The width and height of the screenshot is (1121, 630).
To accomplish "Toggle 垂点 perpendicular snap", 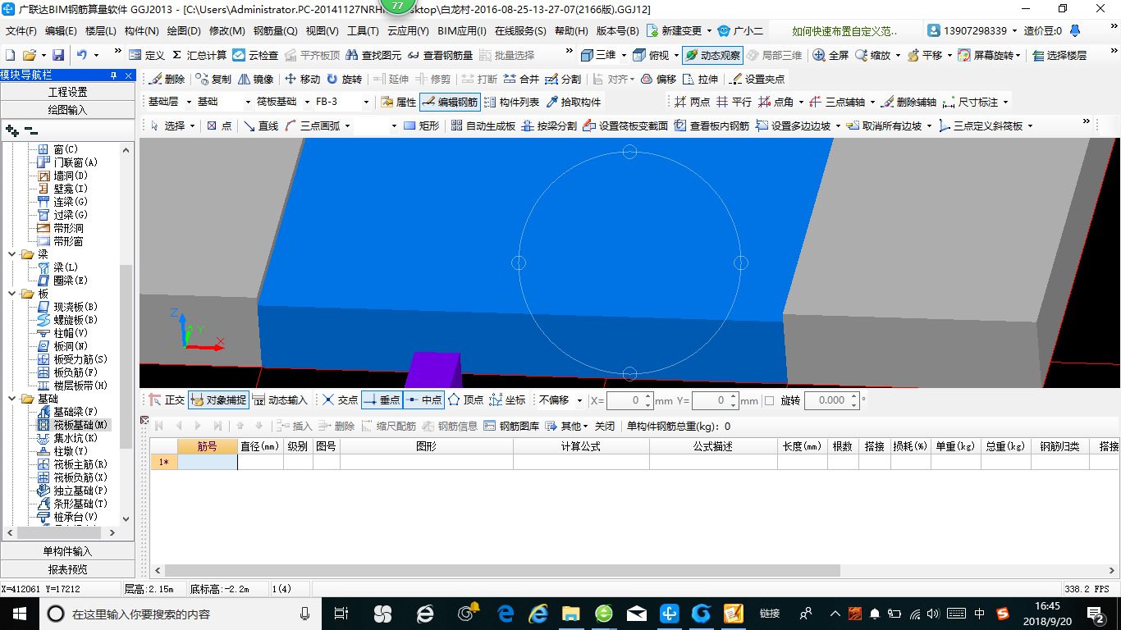I will click(381, 400).
